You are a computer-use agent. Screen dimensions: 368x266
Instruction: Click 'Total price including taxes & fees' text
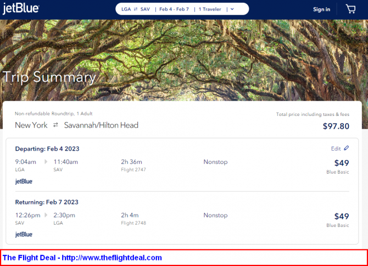pos(313,114)
